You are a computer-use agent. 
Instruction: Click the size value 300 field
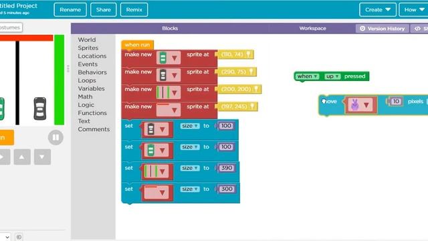227,189
